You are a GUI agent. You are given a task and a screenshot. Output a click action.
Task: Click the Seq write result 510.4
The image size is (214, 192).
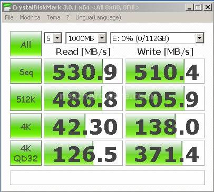165,71
